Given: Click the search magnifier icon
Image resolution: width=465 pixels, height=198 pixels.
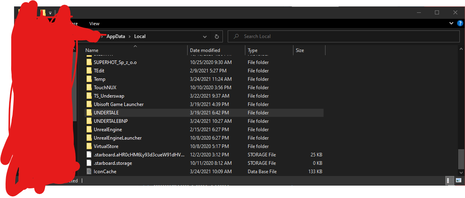Looking at the screenshot, I should 237,36.
